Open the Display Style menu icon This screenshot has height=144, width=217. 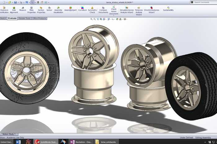pos(108,19)
